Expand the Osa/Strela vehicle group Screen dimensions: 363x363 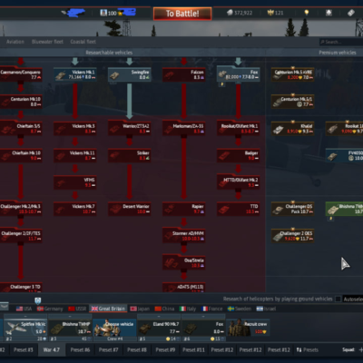click(184, 263)
